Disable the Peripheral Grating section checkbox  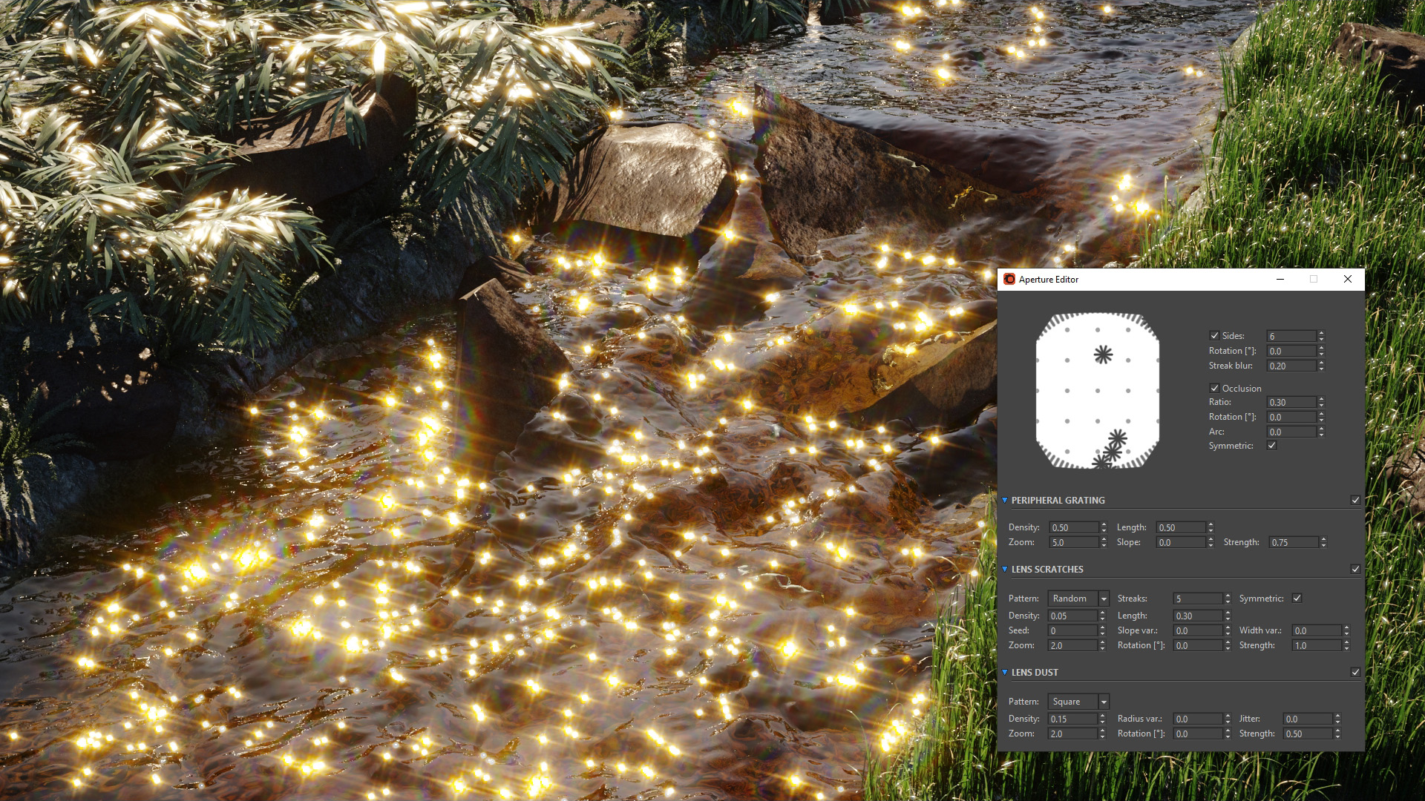(1355, 501)
